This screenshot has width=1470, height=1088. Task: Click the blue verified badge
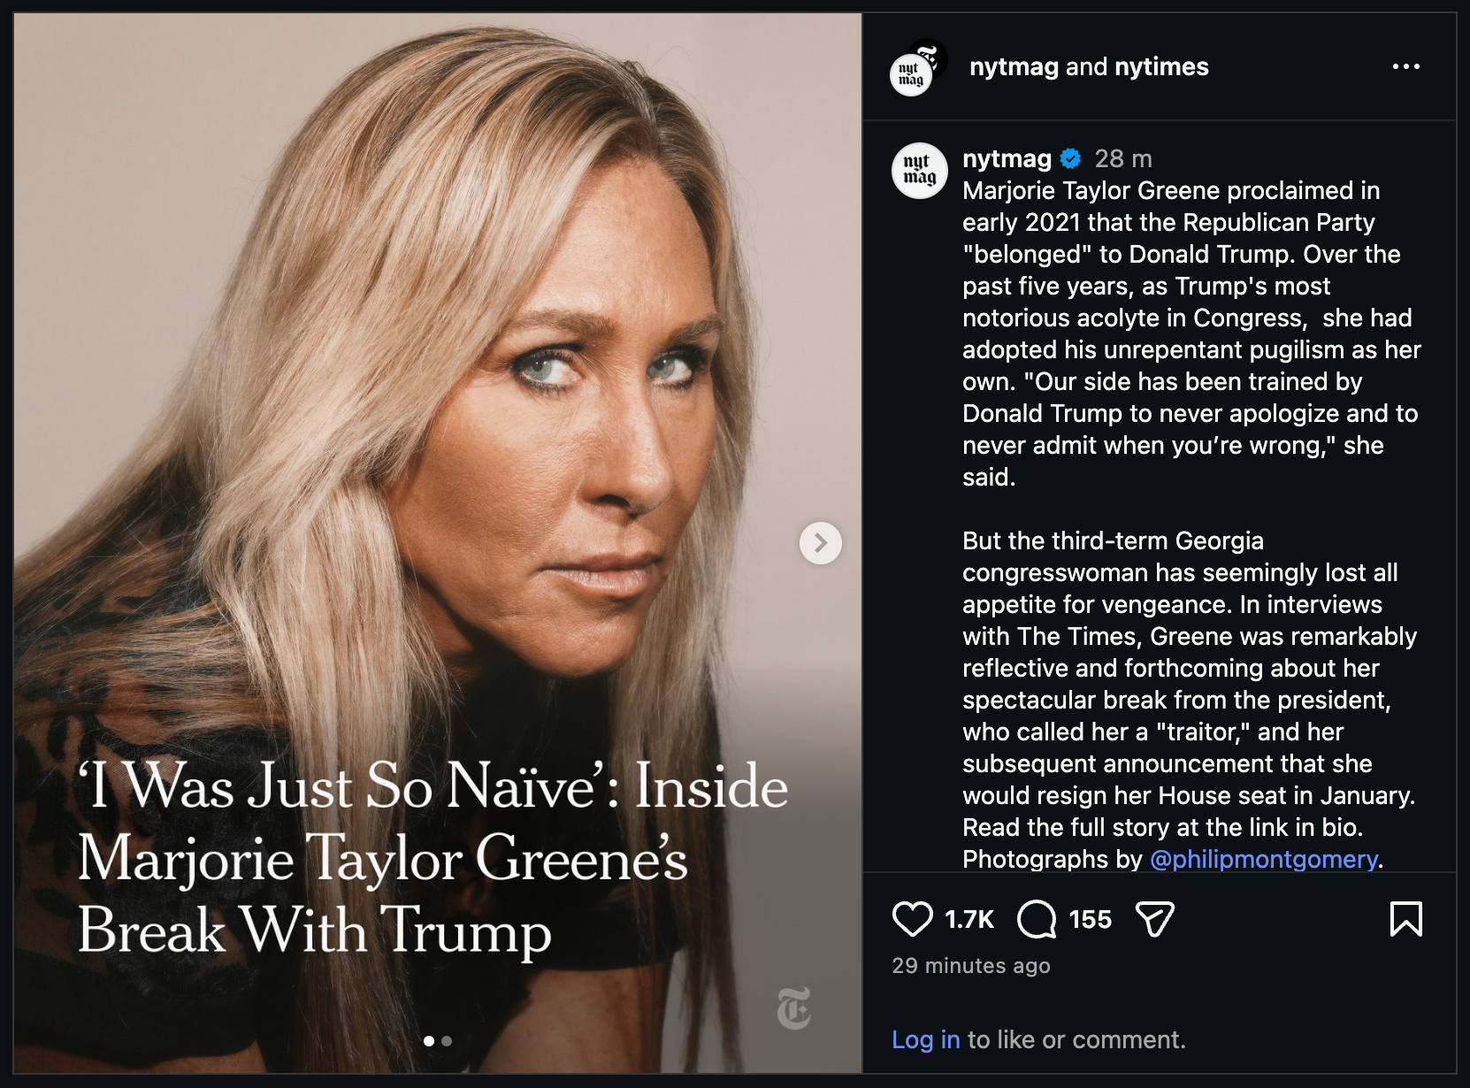[x=1070, y=158]
